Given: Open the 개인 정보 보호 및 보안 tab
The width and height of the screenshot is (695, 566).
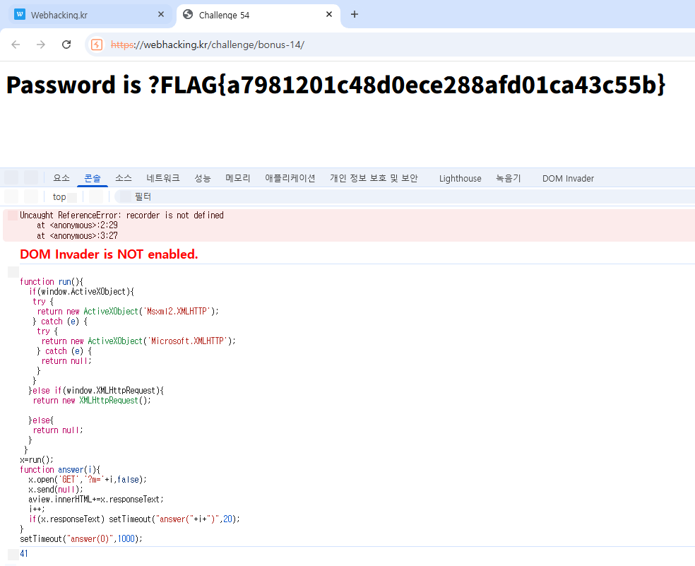Looking at the screenshot, I should 374,178.
